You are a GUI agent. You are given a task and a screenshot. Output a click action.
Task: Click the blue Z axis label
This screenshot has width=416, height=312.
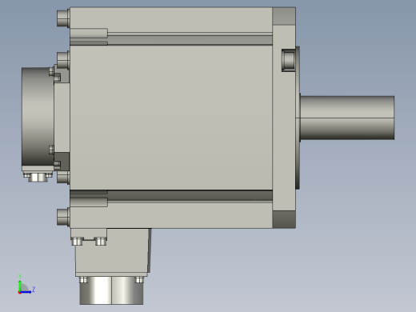click(34, 289)
